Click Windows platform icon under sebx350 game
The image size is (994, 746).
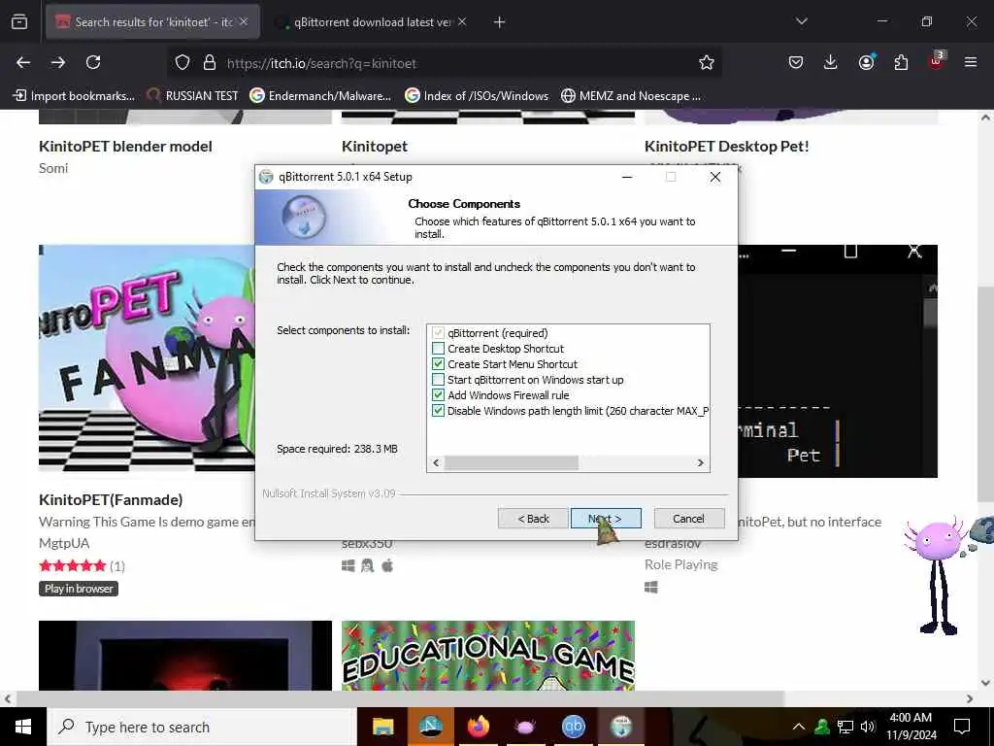click(348, 565)
